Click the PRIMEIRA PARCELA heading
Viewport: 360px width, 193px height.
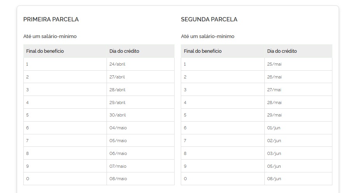[51, 19]
